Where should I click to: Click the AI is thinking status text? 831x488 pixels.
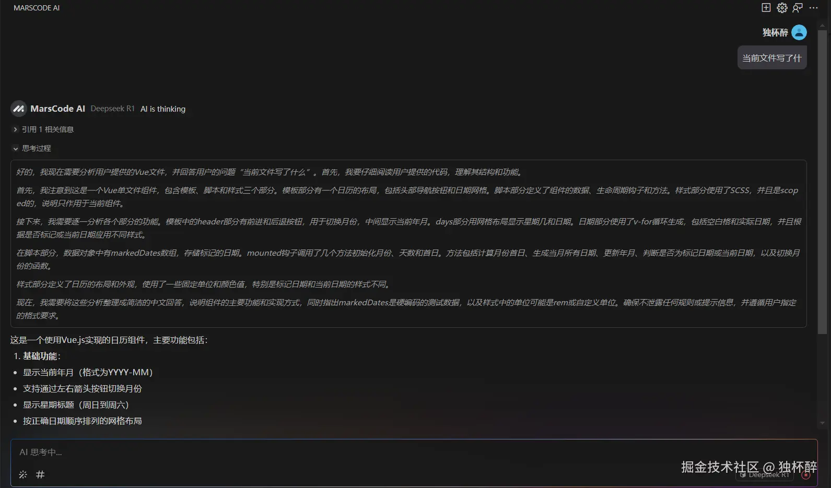(163, 109)
